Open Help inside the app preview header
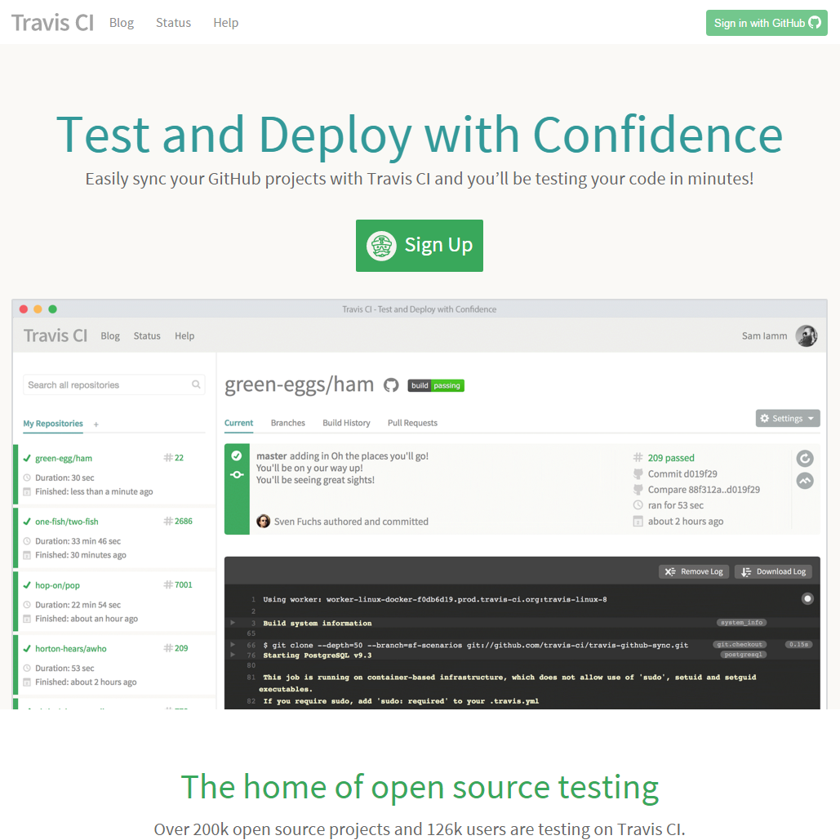The width and height of the screenshot is (840, 840). 184,336
